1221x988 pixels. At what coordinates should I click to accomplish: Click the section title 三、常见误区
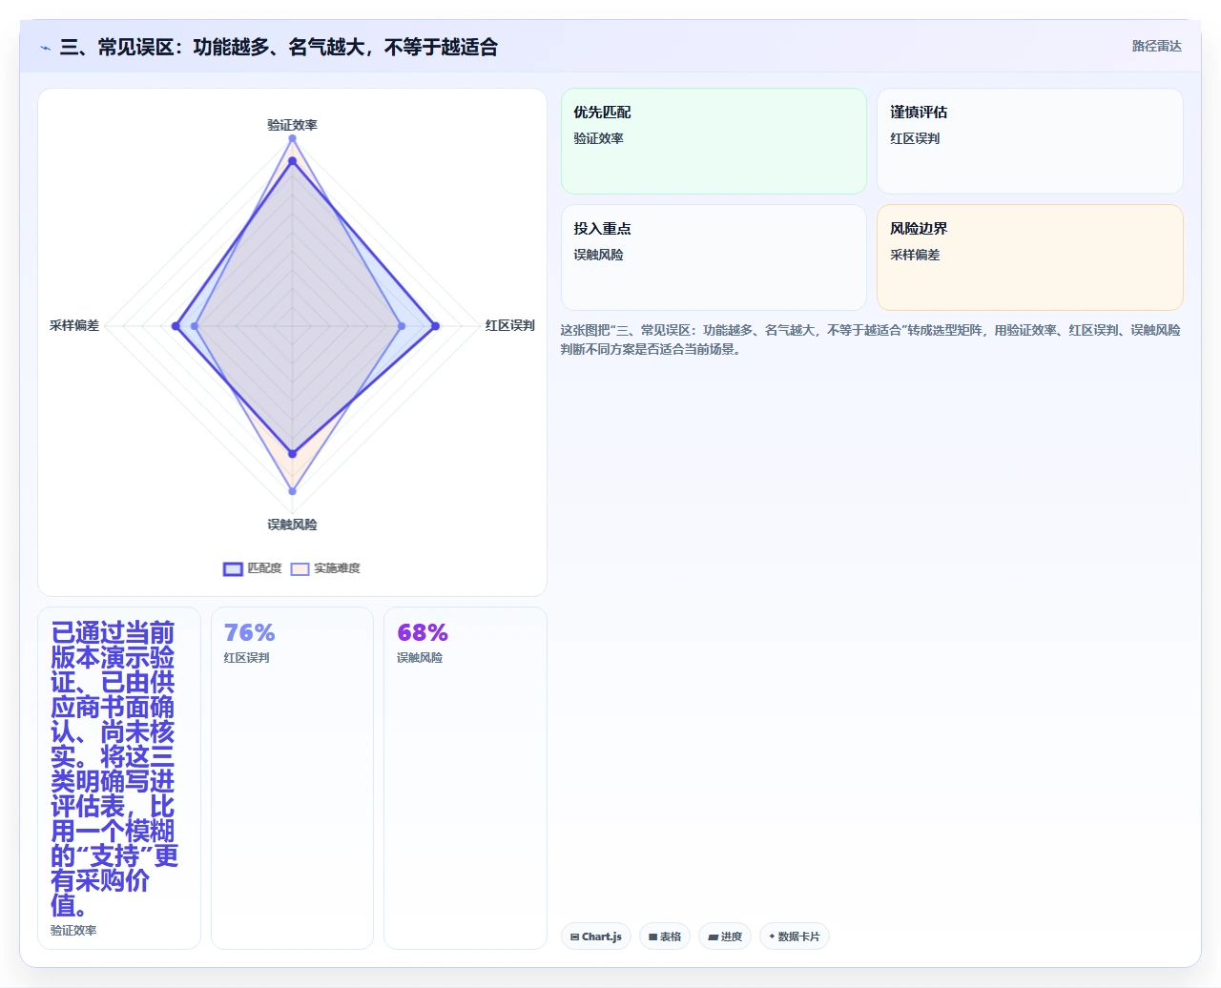tap(279, 47)
